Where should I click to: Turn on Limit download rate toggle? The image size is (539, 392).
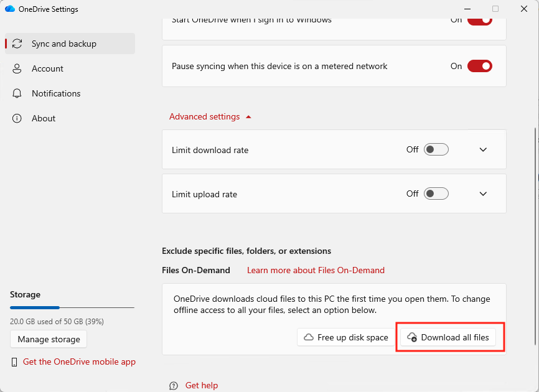coord(436,150)
